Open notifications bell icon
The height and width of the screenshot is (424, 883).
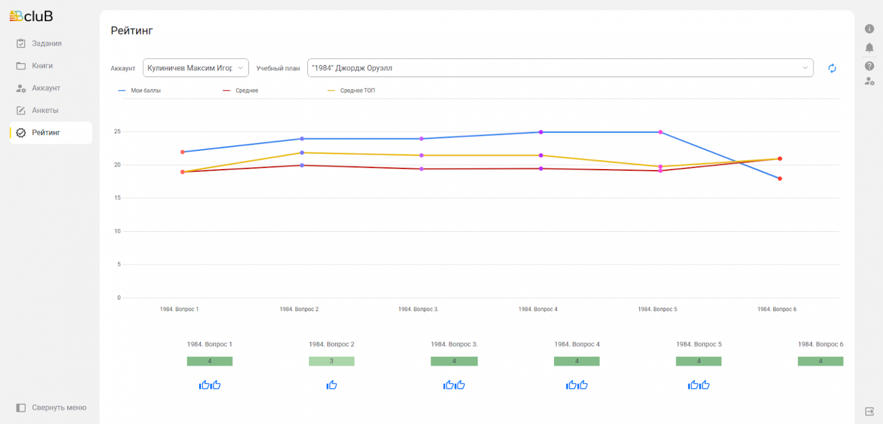pyautogui.click(x=869, y=47)
